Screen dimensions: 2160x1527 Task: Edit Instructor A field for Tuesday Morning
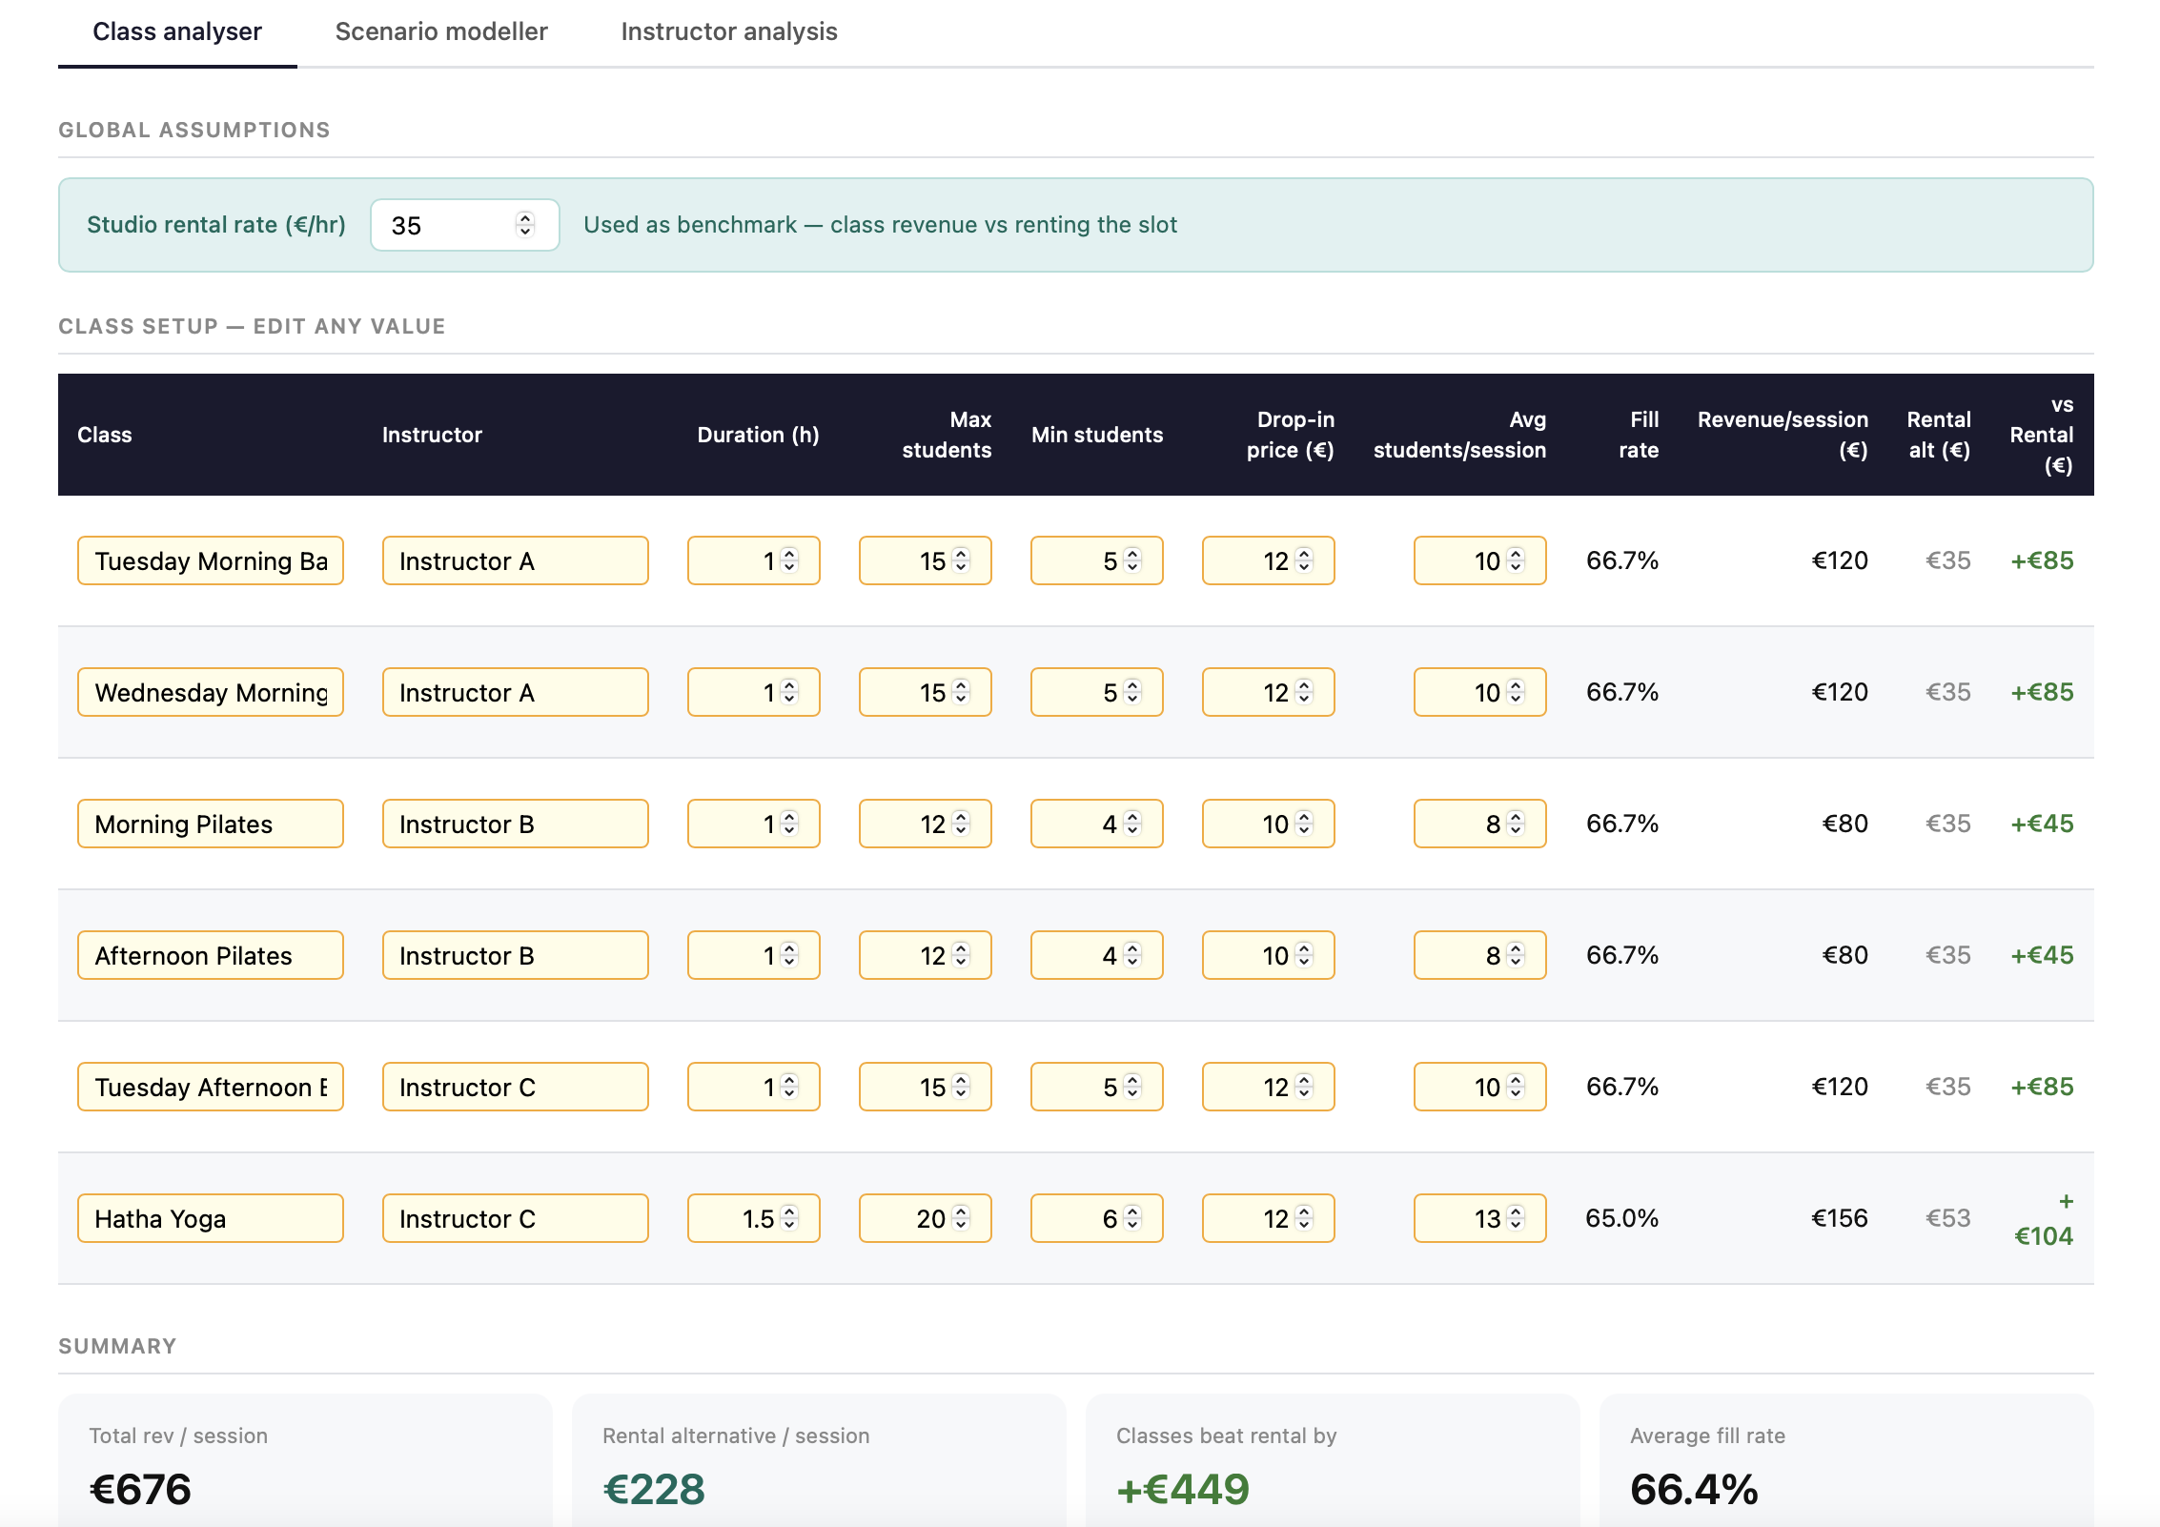516,560
